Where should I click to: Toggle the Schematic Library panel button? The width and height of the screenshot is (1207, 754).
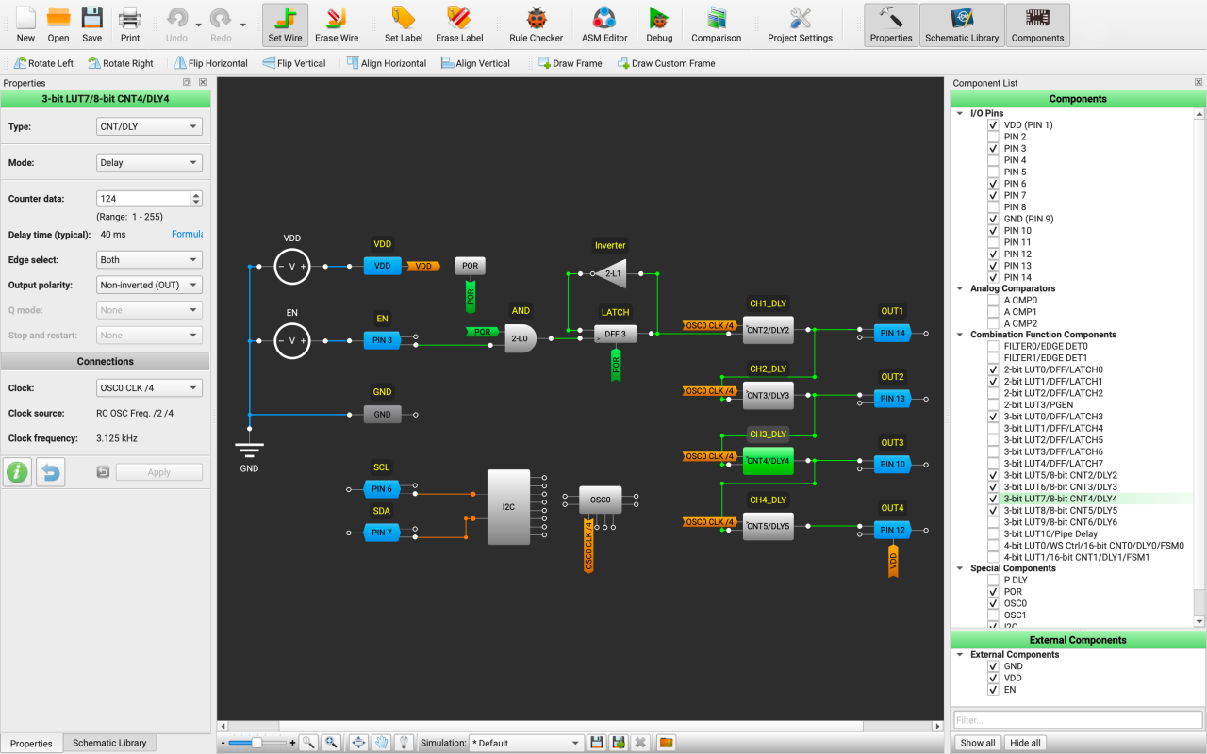962,25
